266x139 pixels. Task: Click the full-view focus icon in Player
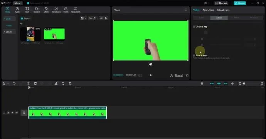point(172,75)
